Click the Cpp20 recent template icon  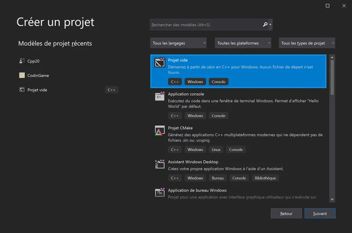(22, 61)
